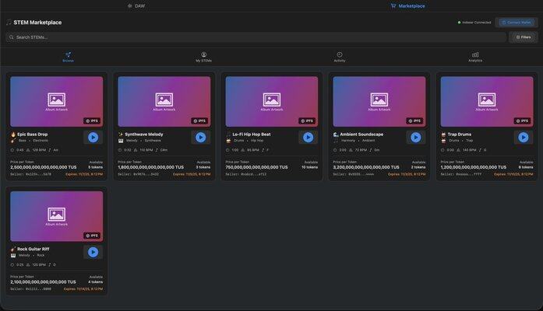Play the Synthwave Melody preview

pos(200,137)
